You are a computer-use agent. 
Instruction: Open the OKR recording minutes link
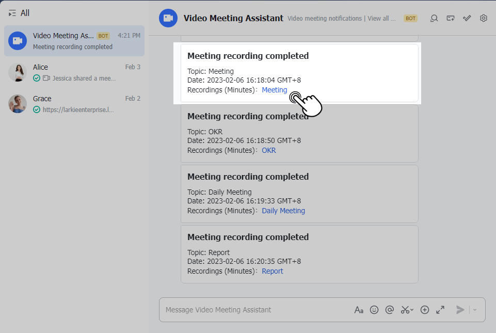(x=268, y=150)
